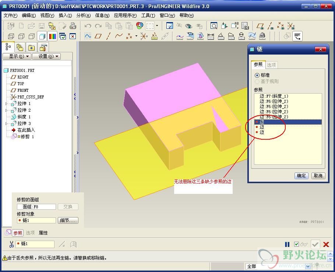Open the 全部 selection filter dropdown
This screenshot has width=335, height=272.
click(308, 266)
